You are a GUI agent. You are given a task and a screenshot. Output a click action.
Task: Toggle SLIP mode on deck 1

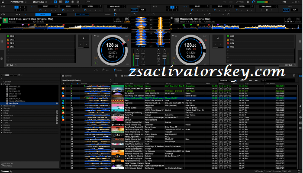tap(127, 36)
